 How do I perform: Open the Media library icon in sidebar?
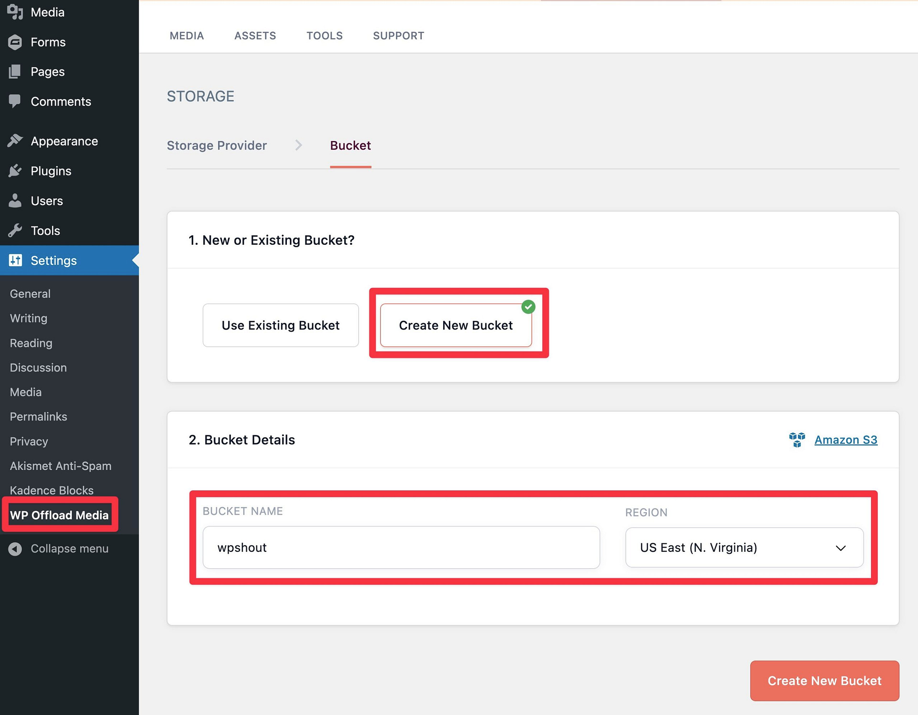pyautogui.click(x=15, y=12)
